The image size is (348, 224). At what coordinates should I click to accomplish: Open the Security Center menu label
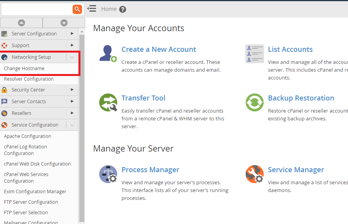coord(28,90)
